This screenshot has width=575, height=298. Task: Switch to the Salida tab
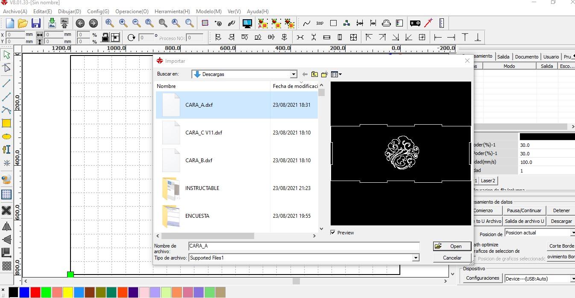pyautogui.click(x=503, y=57)
